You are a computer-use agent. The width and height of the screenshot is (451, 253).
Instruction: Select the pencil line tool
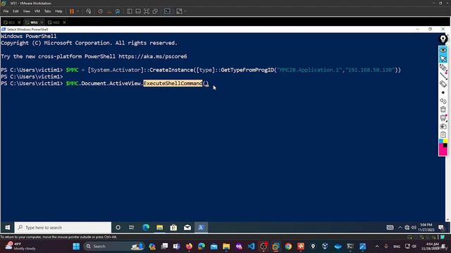[443, 76]
